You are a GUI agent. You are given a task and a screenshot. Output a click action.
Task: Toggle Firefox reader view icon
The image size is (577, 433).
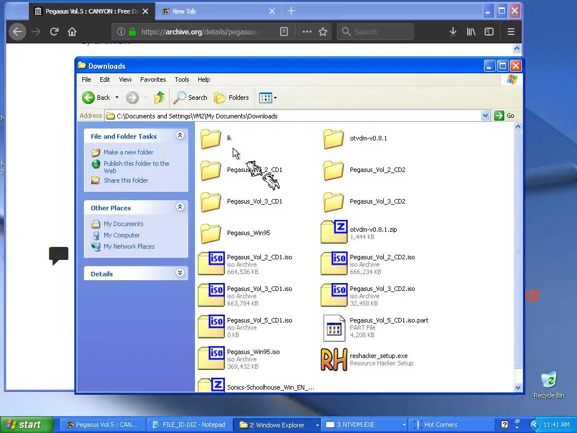pos(284,32)
